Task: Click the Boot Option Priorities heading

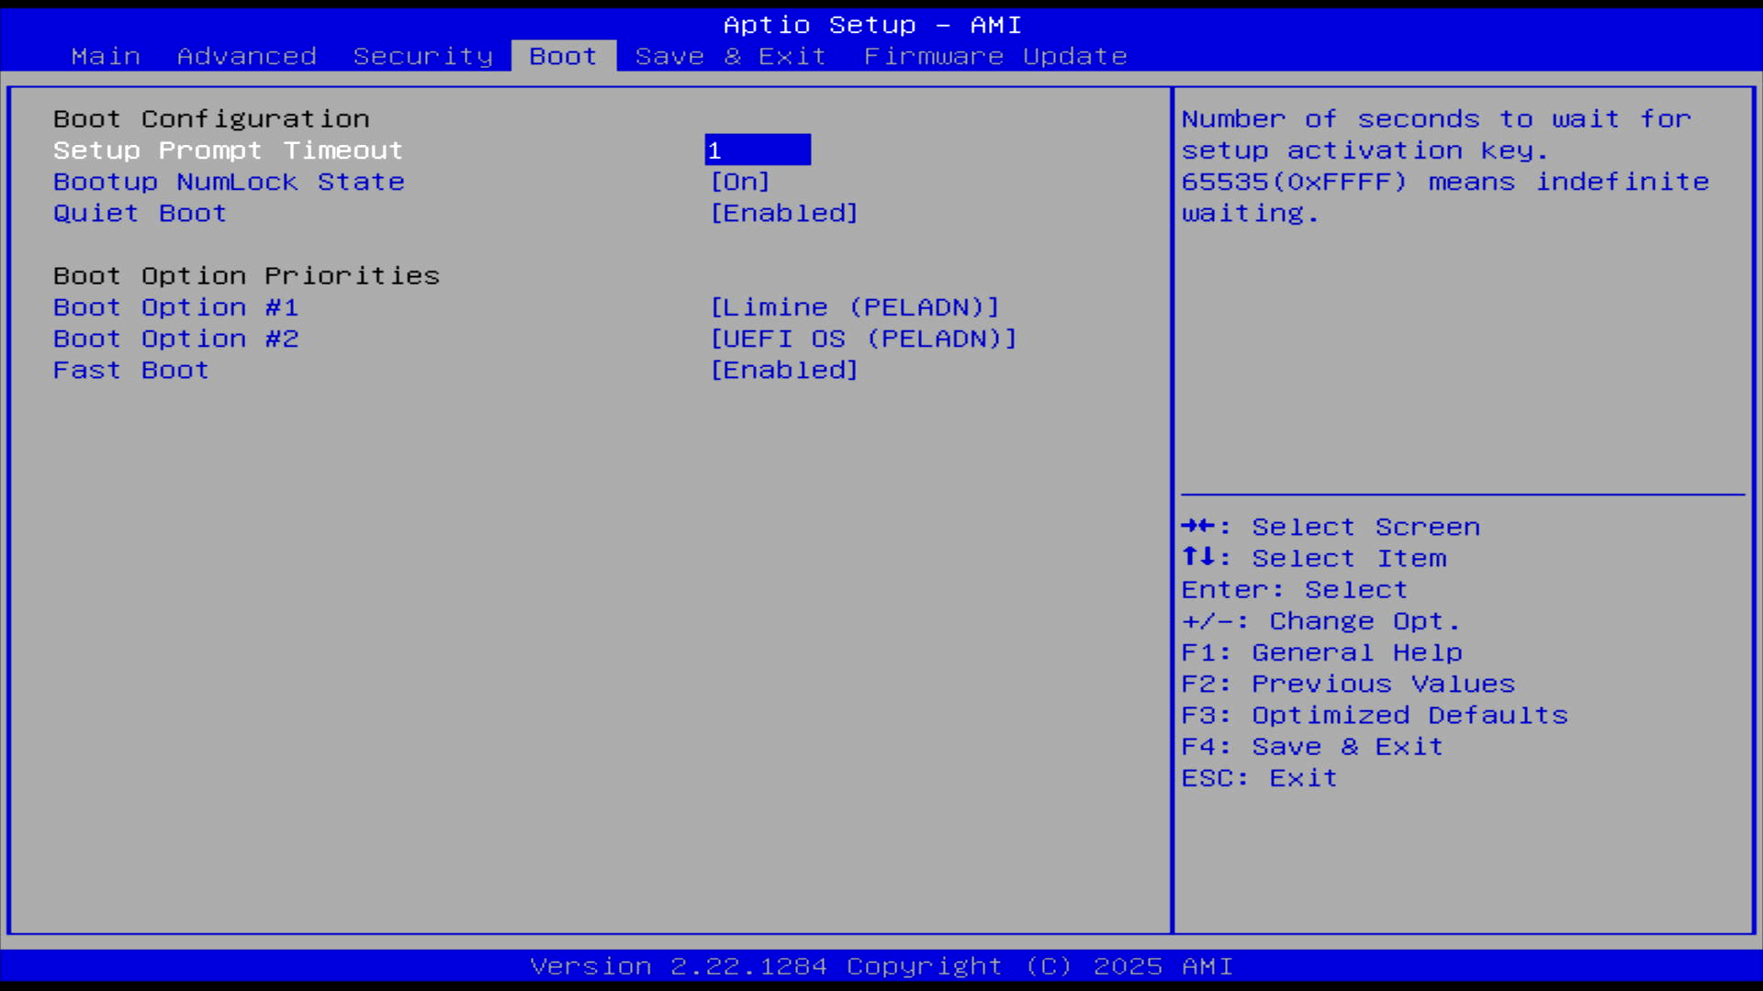Action: pyautogui.click(x=246, y=276)
